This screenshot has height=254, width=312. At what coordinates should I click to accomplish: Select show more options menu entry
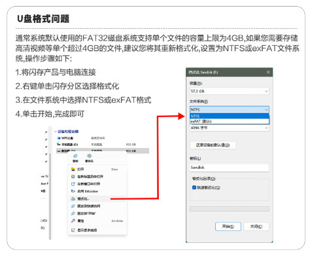point(97,230)
